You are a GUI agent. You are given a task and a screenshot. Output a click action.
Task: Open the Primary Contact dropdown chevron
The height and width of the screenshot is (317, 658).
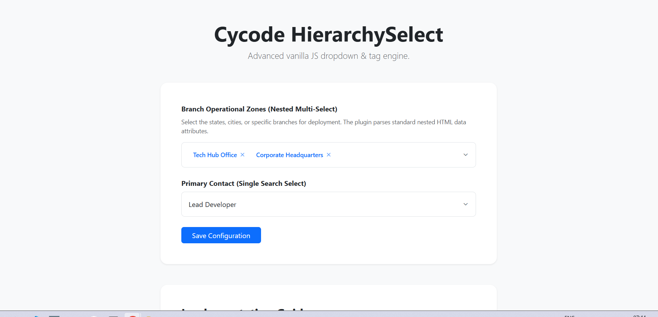click(466, 204)
